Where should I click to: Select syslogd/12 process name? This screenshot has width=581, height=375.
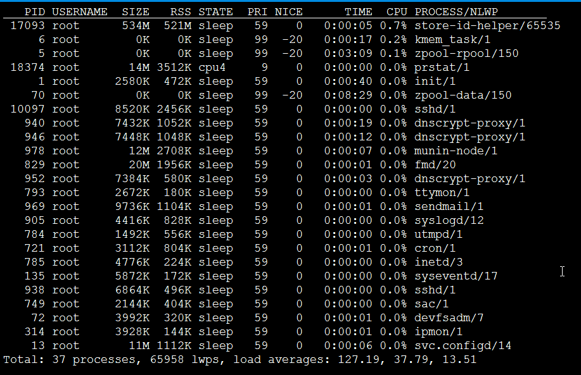[449, 221]
